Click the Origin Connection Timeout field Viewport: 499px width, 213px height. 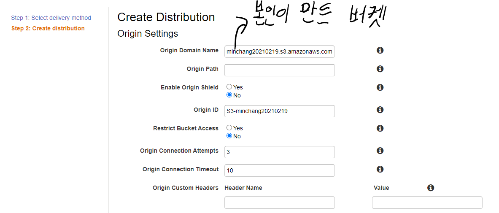[x=279, y=170]
